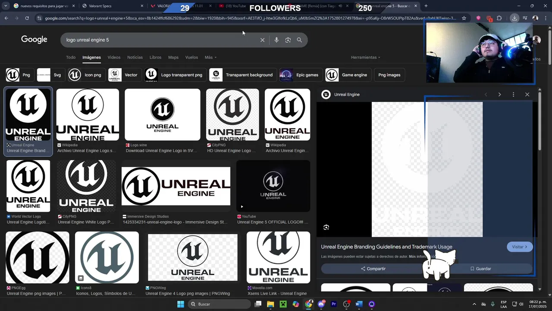Open Icons8 grey logo thumbnail
Viewport: 552px width, 311px height.
click(107, 257)
